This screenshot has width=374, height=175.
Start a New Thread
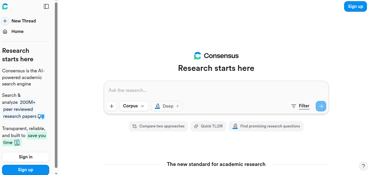(24, 21)
